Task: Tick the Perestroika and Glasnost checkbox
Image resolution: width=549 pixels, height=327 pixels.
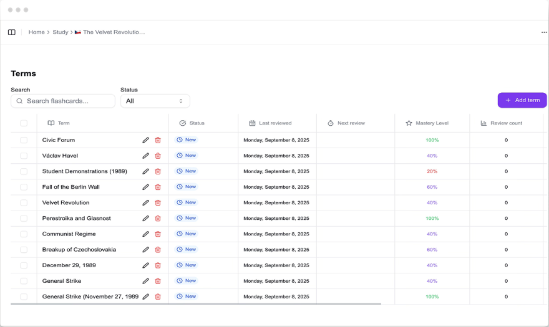Action: (x=24, y=219)
